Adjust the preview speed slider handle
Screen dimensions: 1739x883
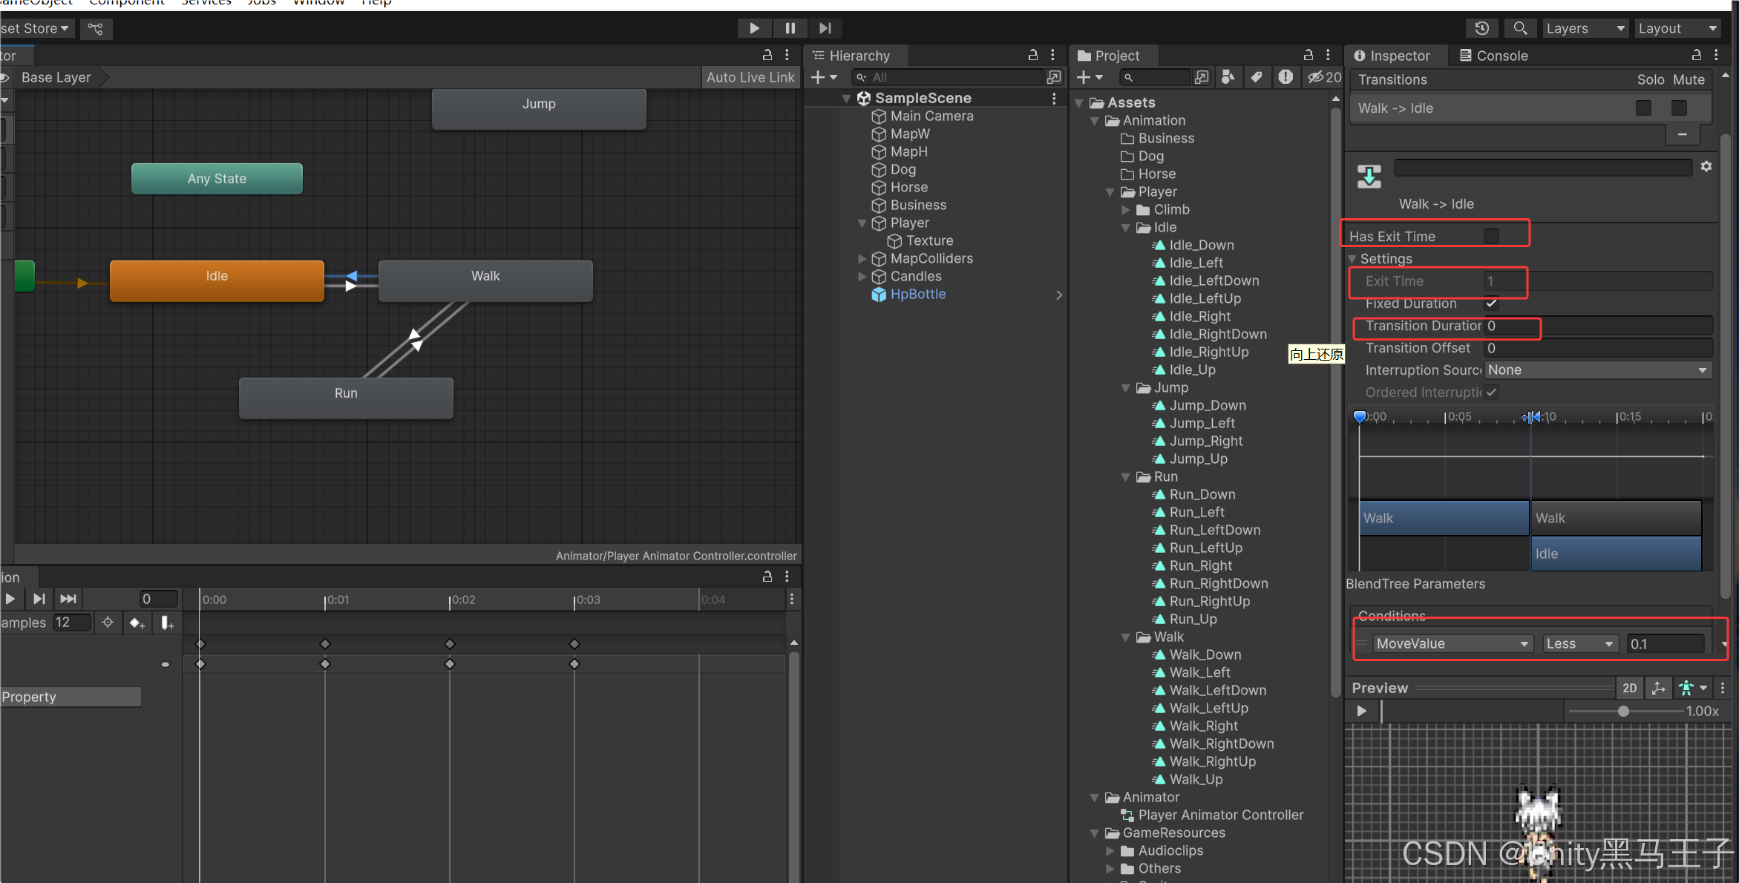tap(1623, 711)
